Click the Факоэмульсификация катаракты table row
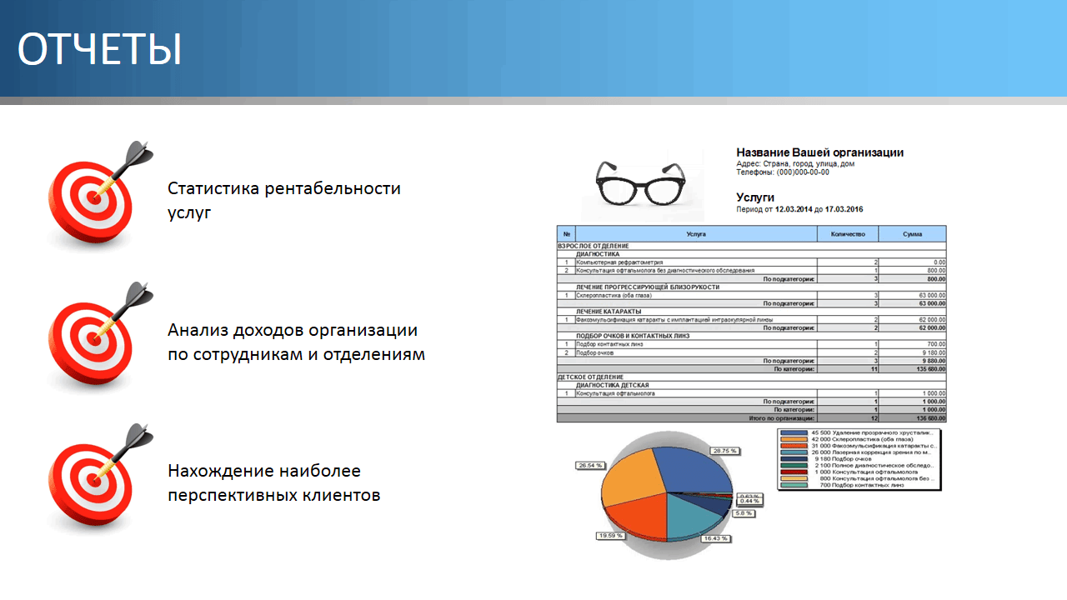 [x=752, y=319]
